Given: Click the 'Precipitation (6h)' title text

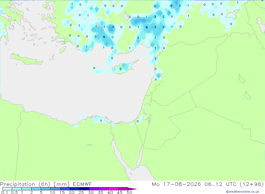Looking at the screenshot, I should [x=25, y=184].
